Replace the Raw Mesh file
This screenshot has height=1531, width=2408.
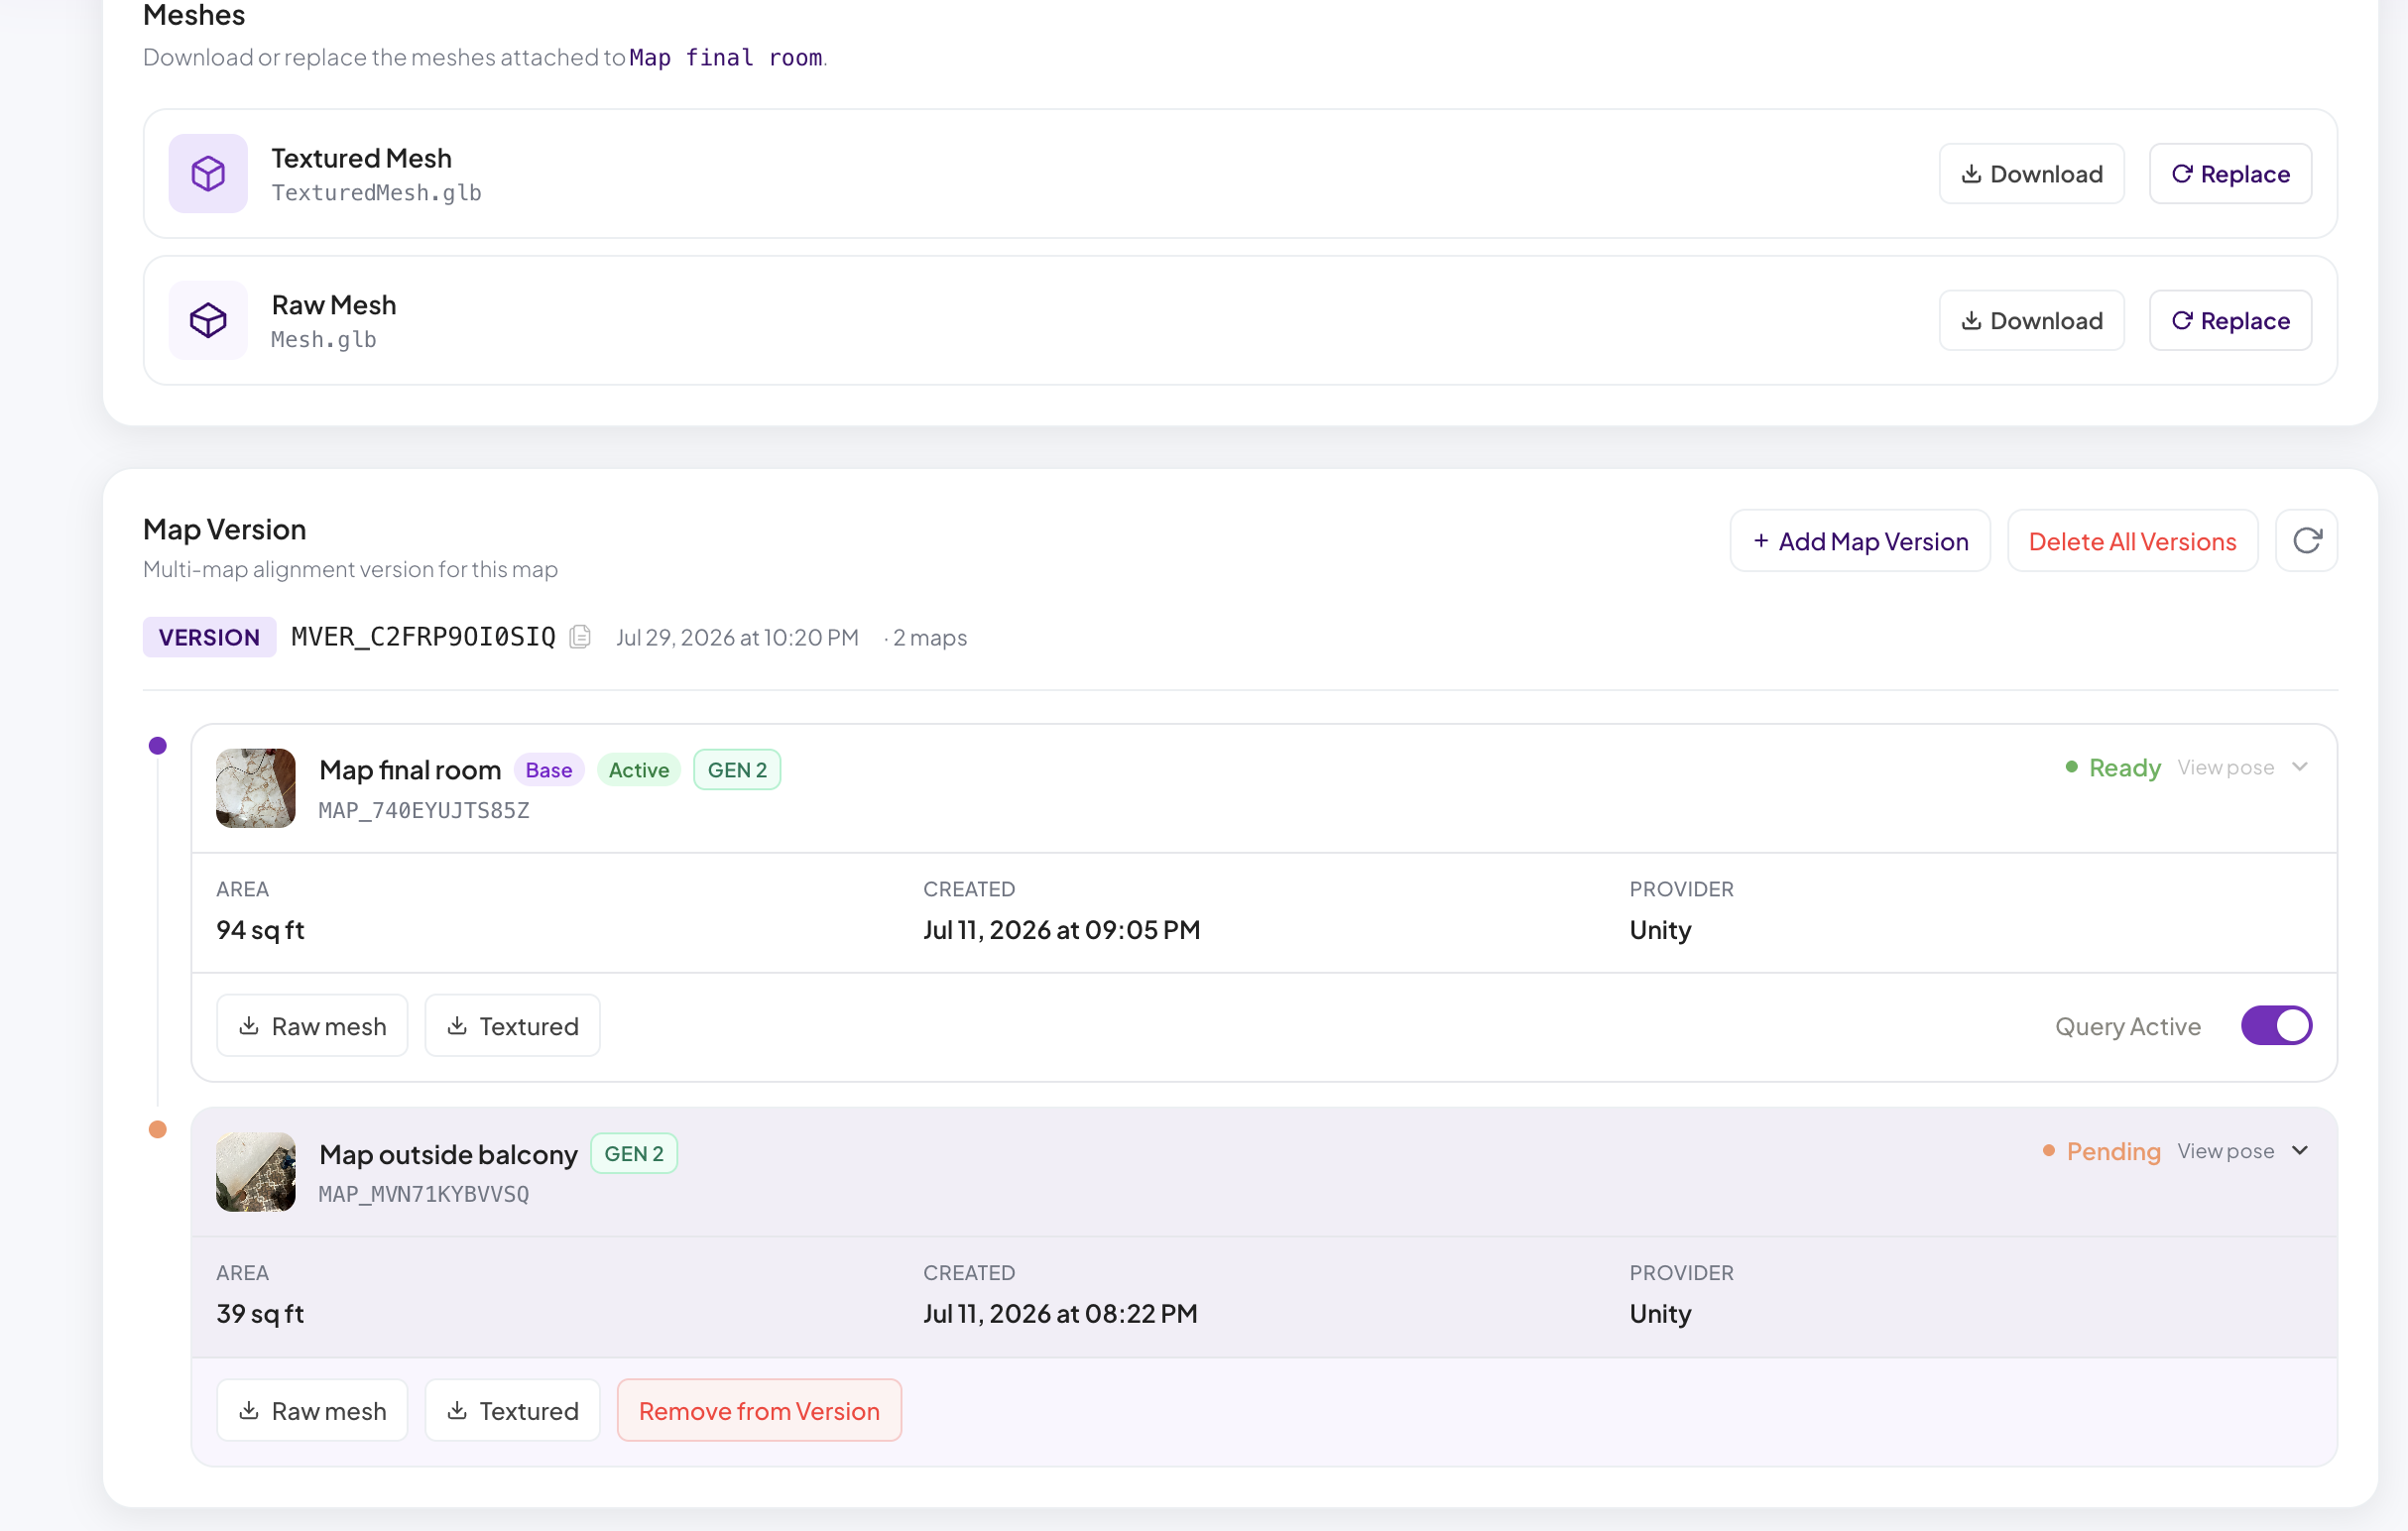pos(2230,320)
